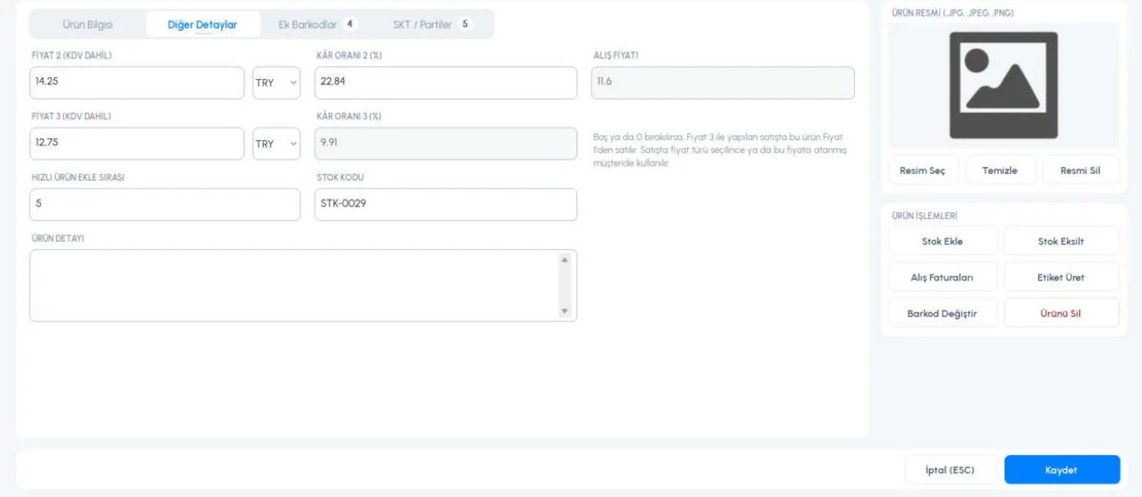Image resolution: width=1142 pixels, height=497 pixels.
Task: Click the Ürün Detayı scroll up arrow
Action: click(565, 260)
